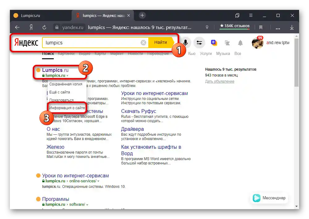This screenshot has height=219, width=309.
Task: Open downloads via the download arrow icon
Action: [292, 27]
